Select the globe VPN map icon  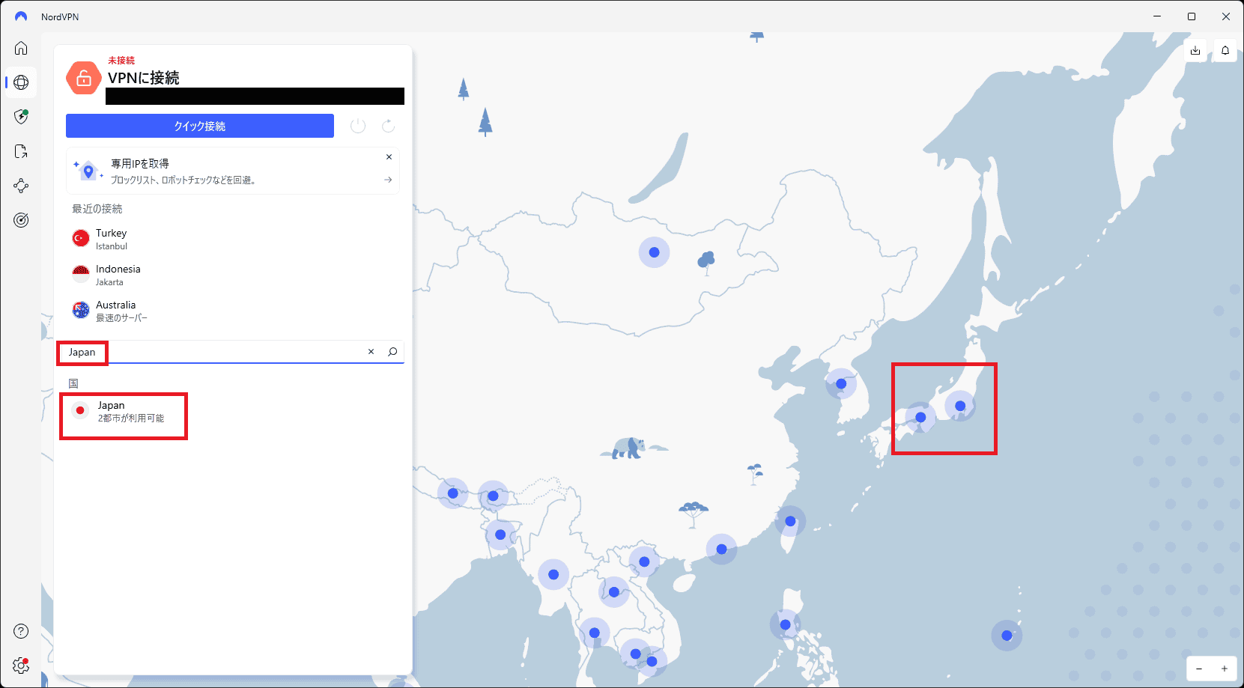[21, 82]
